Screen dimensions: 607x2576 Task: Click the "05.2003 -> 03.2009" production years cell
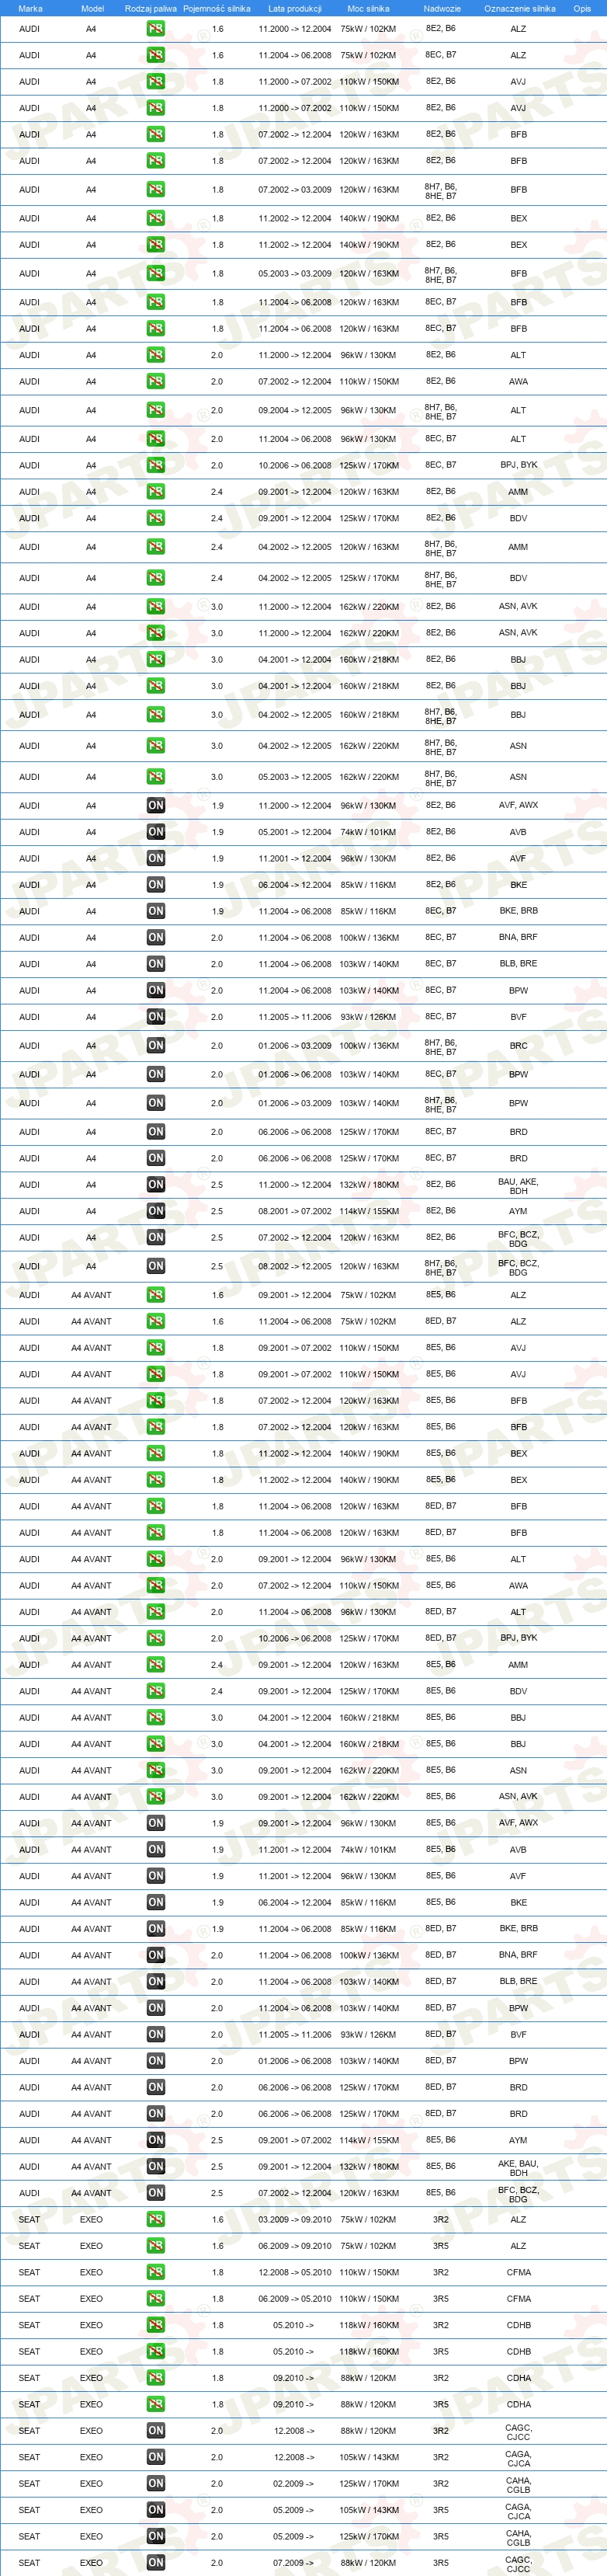pos(295,274)
